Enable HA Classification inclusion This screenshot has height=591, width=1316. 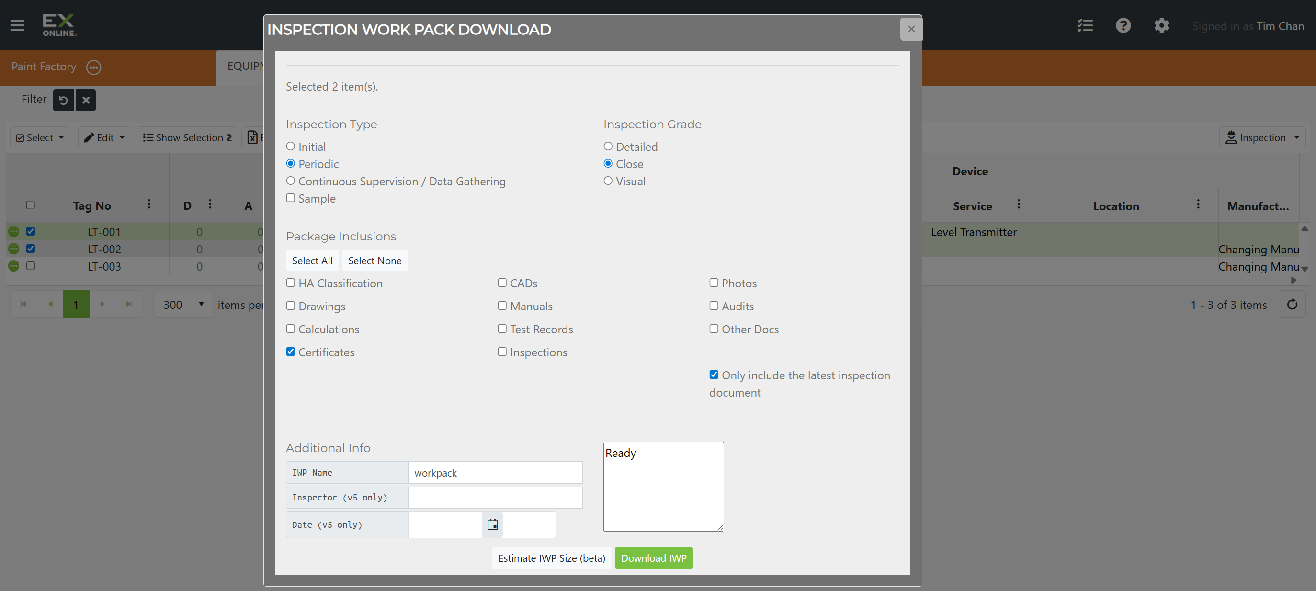pos(291,283)
